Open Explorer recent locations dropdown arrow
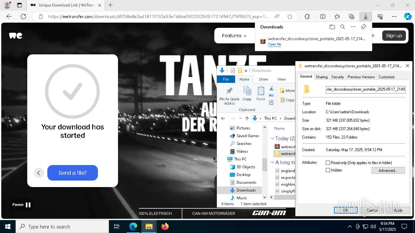 [240, 118]
